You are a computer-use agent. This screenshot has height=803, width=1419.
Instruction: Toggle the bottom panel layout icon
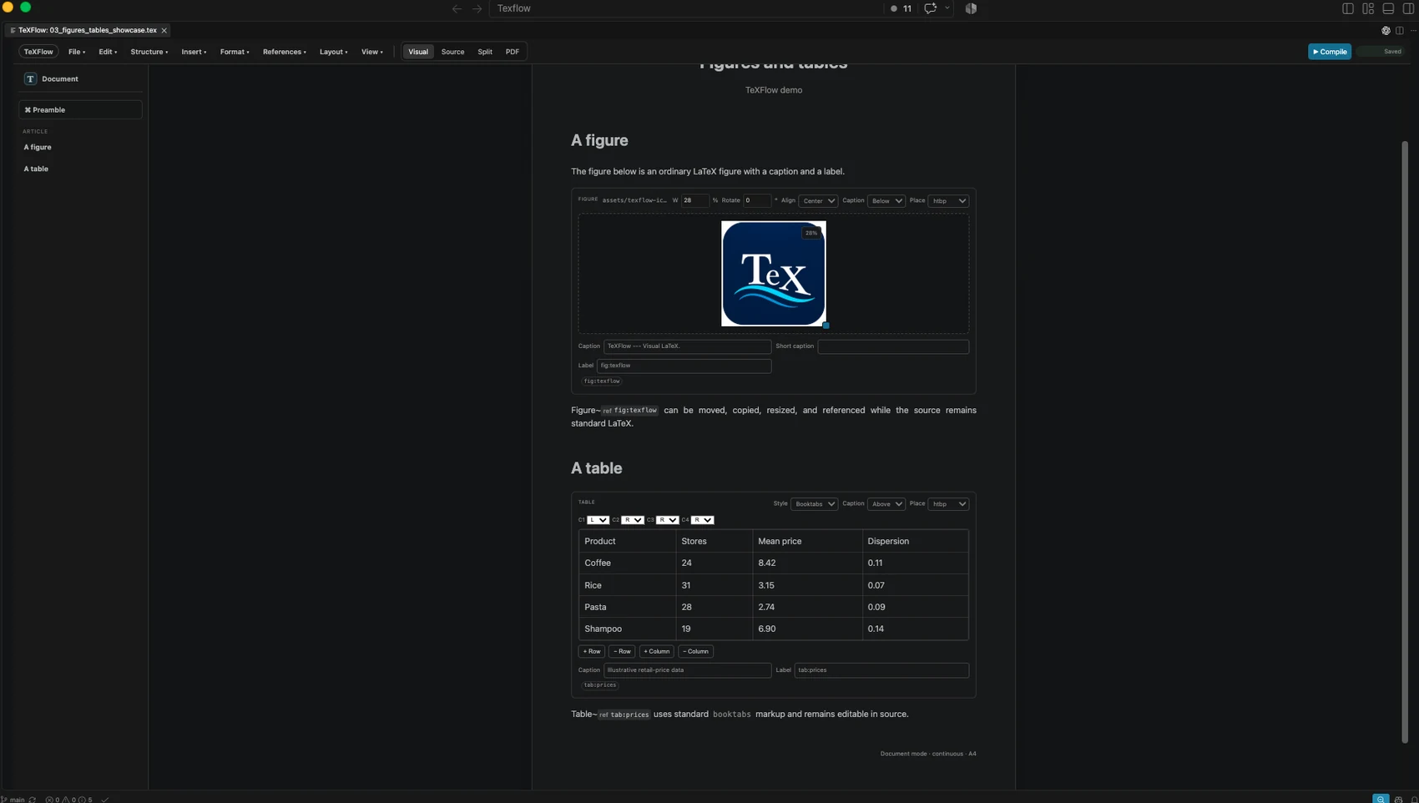(x=1388, y=8)
